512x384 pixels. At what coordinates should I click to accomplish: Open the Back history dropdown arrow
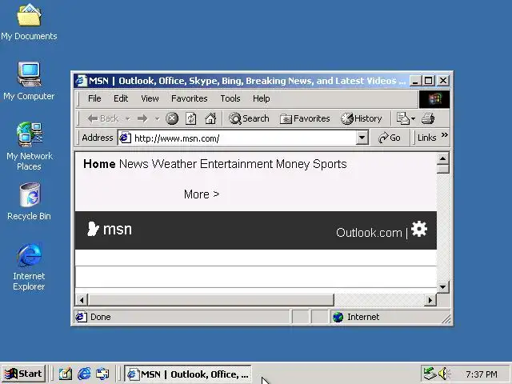click(x=128, y=118)
